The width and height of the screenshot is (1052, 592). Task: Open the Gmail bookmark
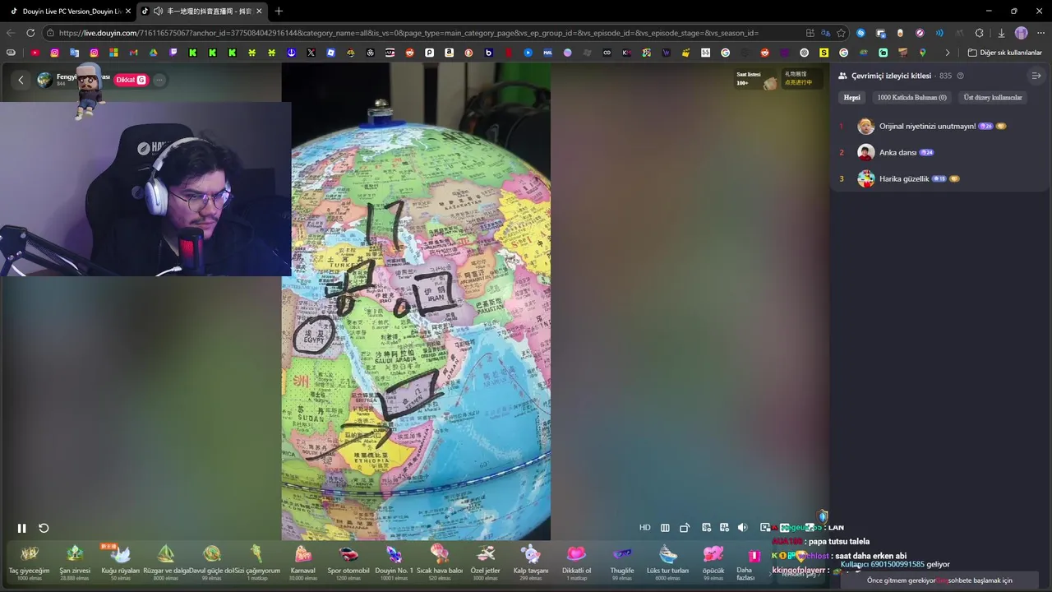click(x=133, y=53)
